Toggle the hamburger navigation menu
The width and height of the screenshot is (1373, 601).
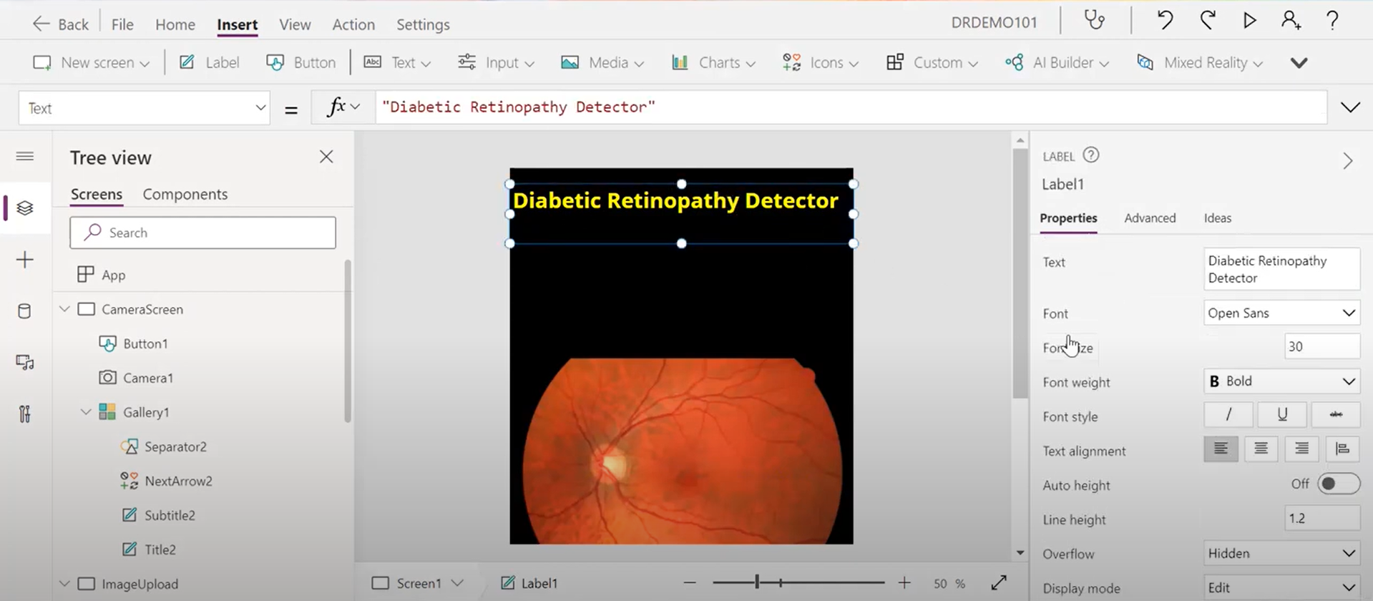pos(25,156)
